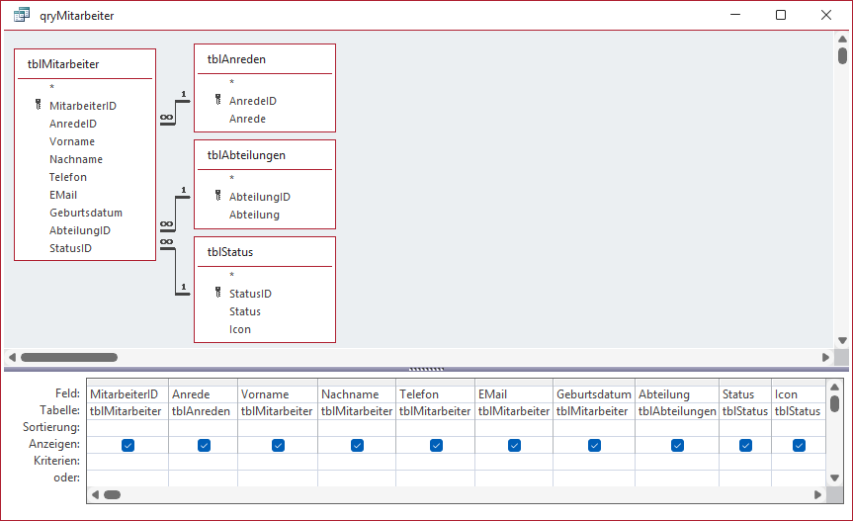This screenshot has width=853, height=521.
Task: Uncheck Anzeigen checkbox for MitarbeiterID column
Action: click(128, 446)
